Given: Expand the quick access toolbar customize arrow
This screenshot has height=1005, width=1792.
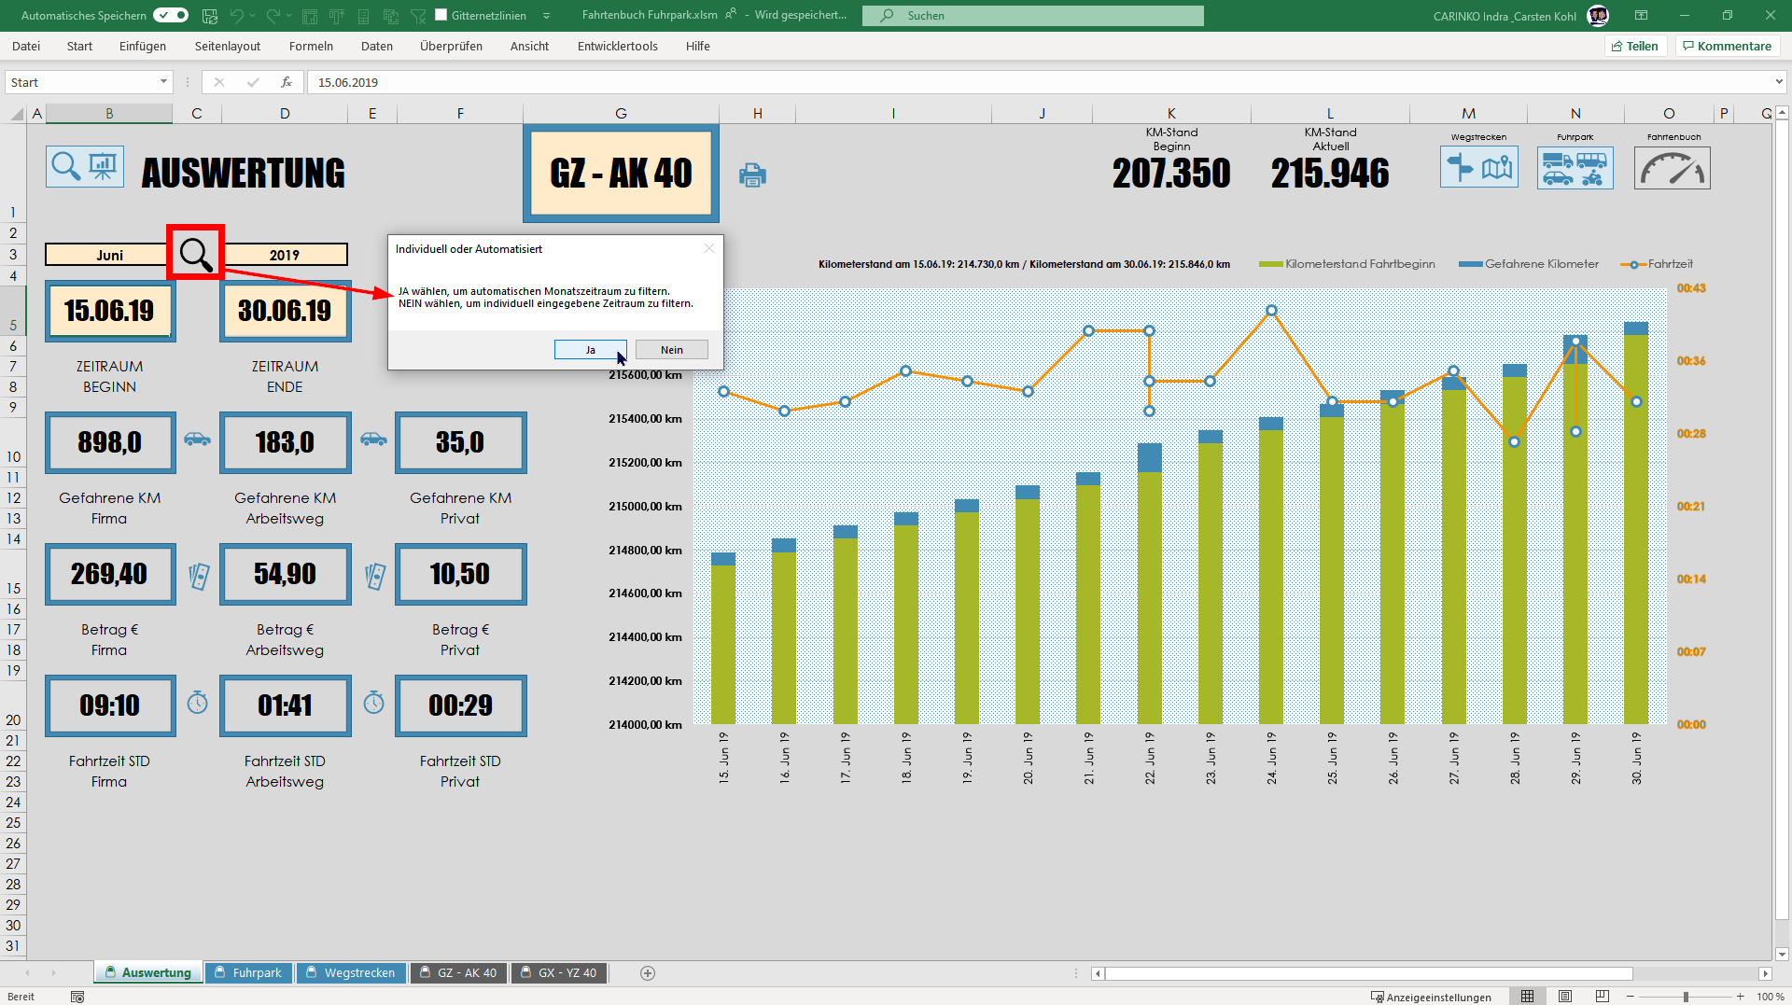Looking at the screenshot, I should tap(546, 15).
